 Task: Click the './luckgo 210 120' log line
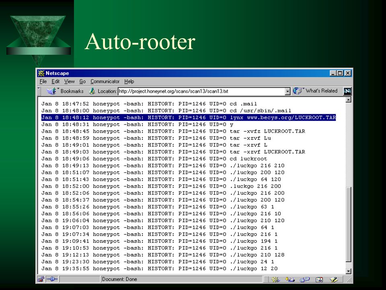tap(163, 220)
